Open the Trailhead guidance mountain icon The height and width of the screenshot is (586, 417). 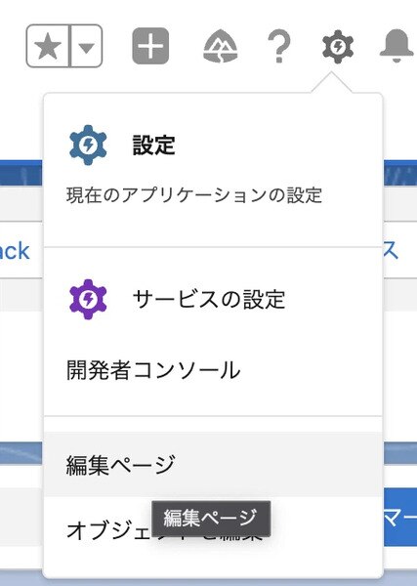click(221, 46)
